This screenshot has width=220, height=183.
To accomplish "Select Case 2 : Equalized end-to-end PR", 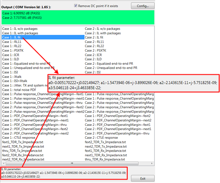I will coord(109,64).
